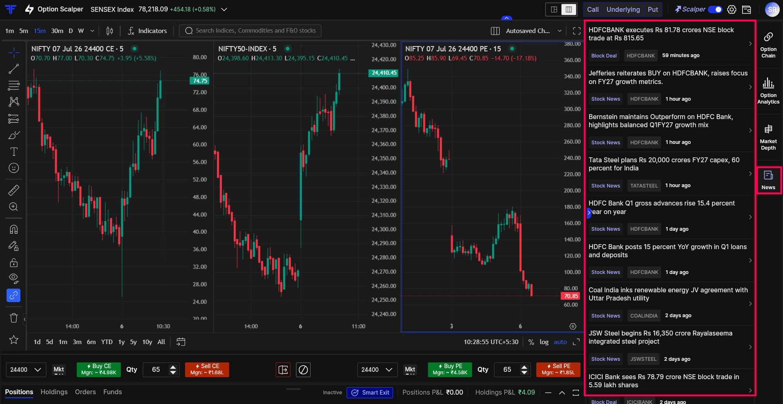Enter fullscreen chart mode

click(577, 31)
